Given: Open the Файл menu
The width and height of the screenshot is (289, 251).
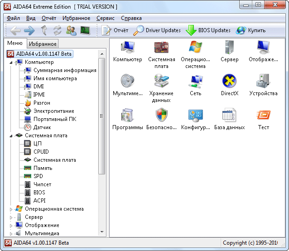Looking at the screenshot, I should point(13,18).
